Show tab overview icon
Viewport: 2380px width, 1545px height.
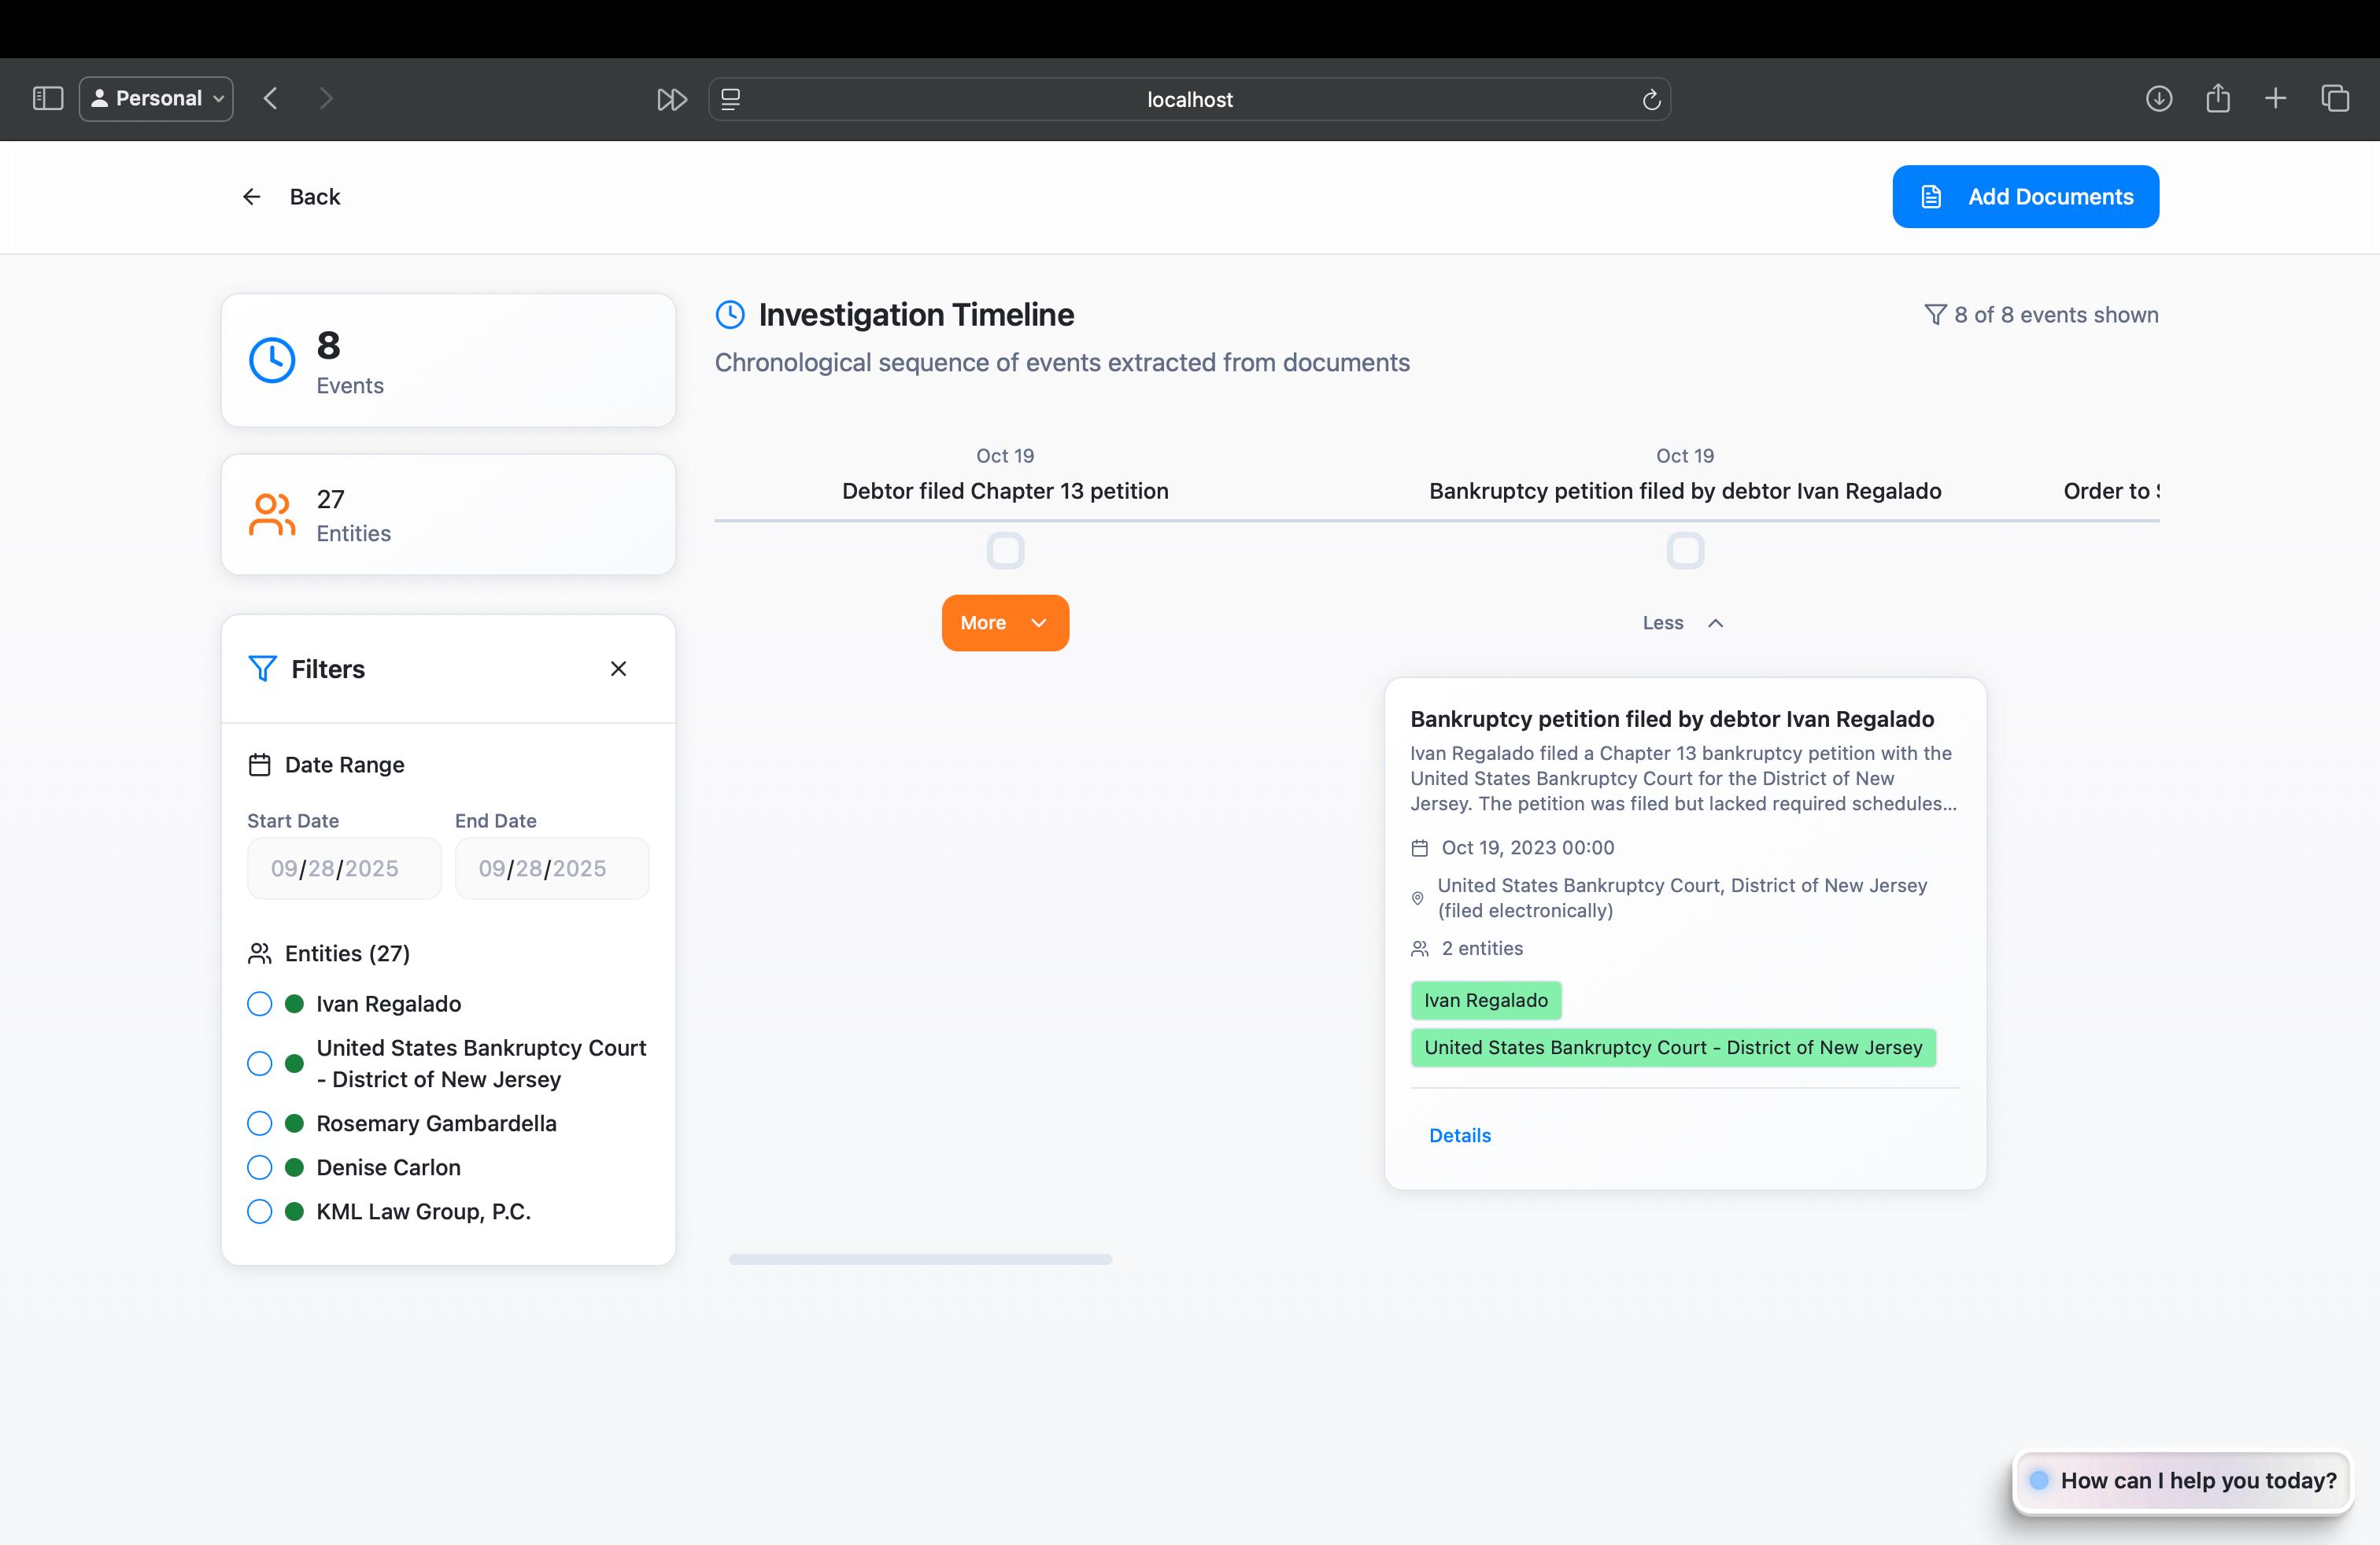pos(2334,98)
